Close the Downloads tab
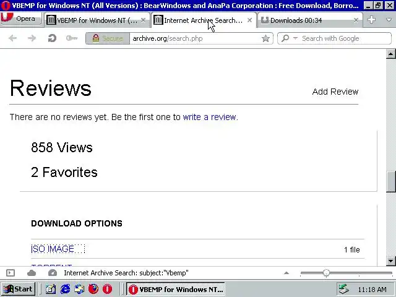 [x=356, y=20]
